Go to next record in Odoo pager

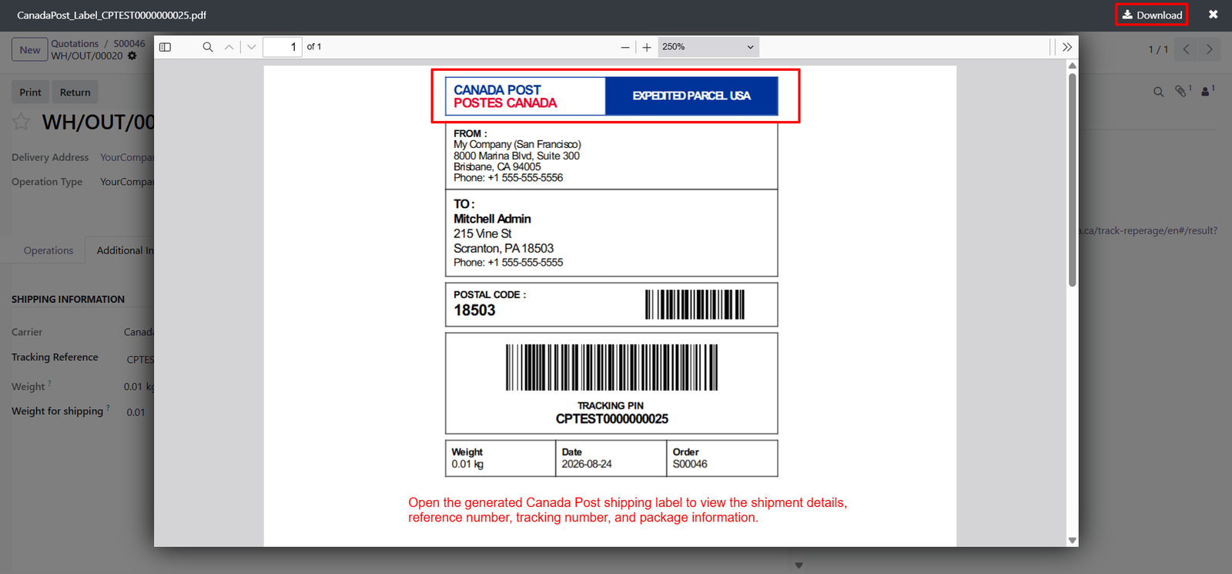coord(1210,49)
